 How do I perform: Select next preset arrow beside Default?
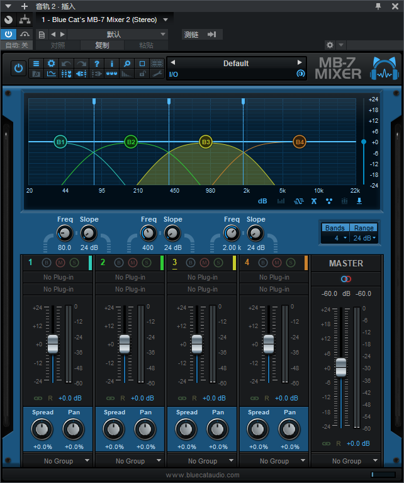300,62
